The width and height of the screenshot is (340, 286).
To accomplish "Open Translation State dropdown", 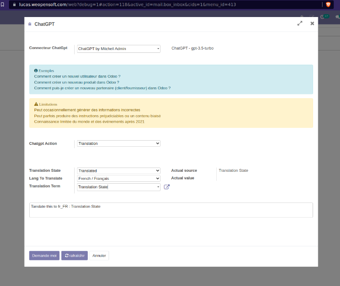I will [x=119, y=171].
